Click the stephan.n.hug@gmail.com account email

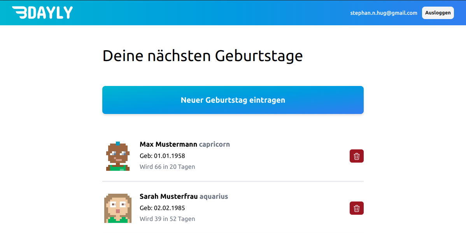384,13
